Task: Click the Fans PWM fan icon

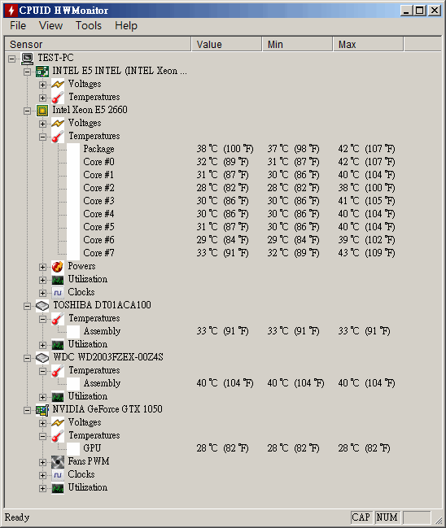Action: [x=58, y=462]
